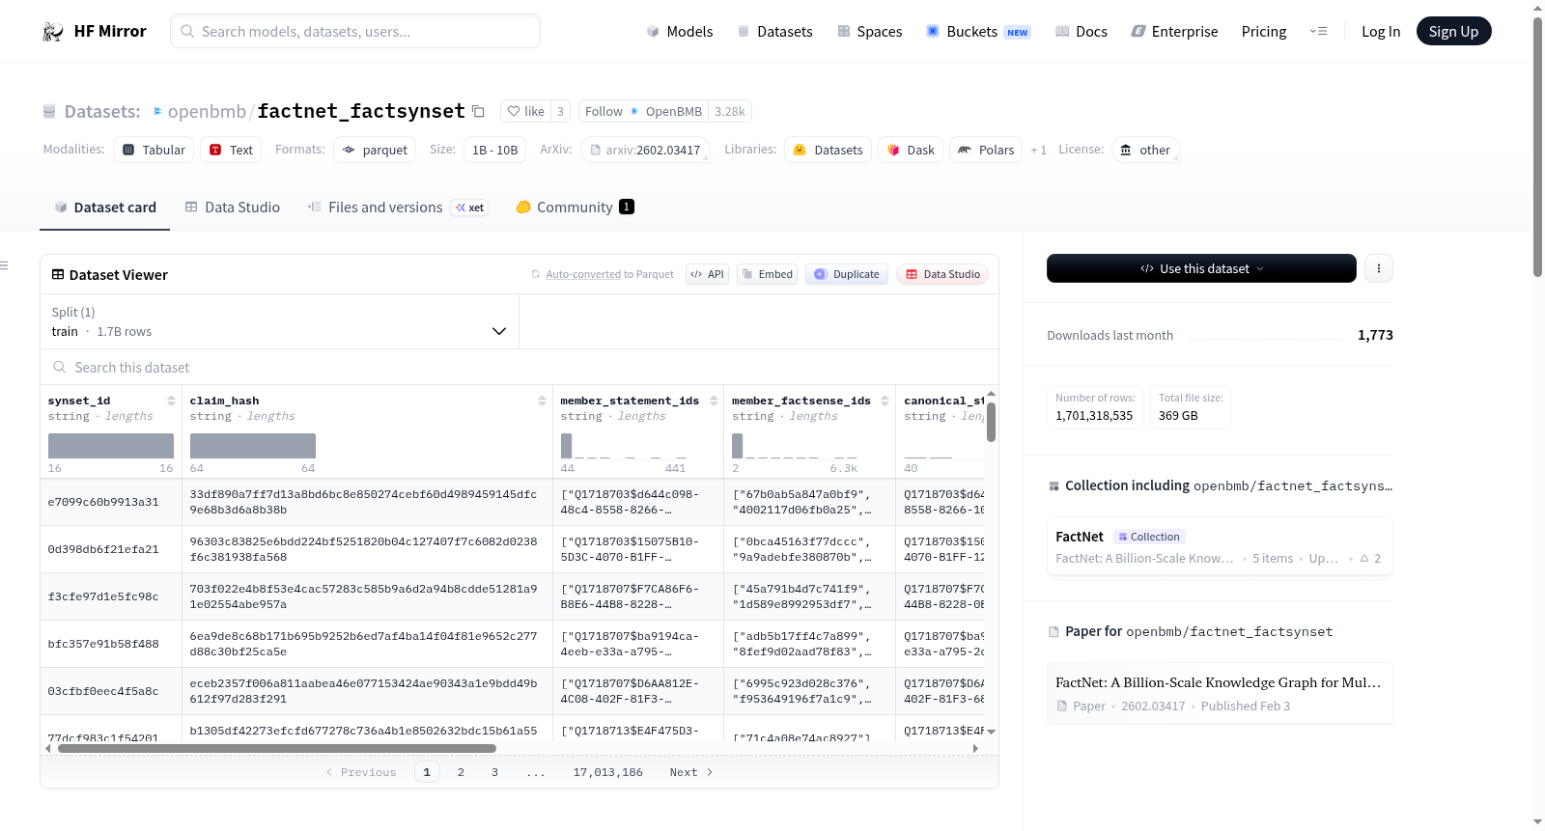Like the factnet_factsynset dataset

click(x=526, y=111)
